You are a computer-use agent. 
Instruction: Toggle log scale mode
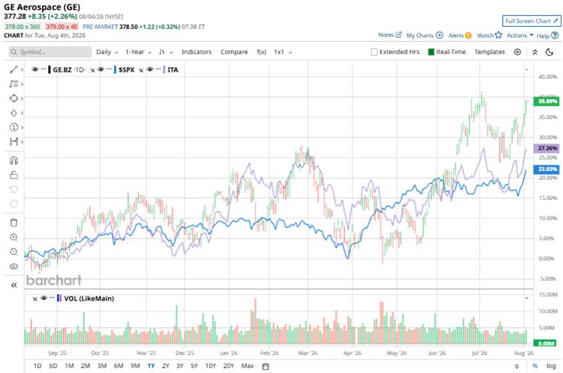tap(551, 366)
